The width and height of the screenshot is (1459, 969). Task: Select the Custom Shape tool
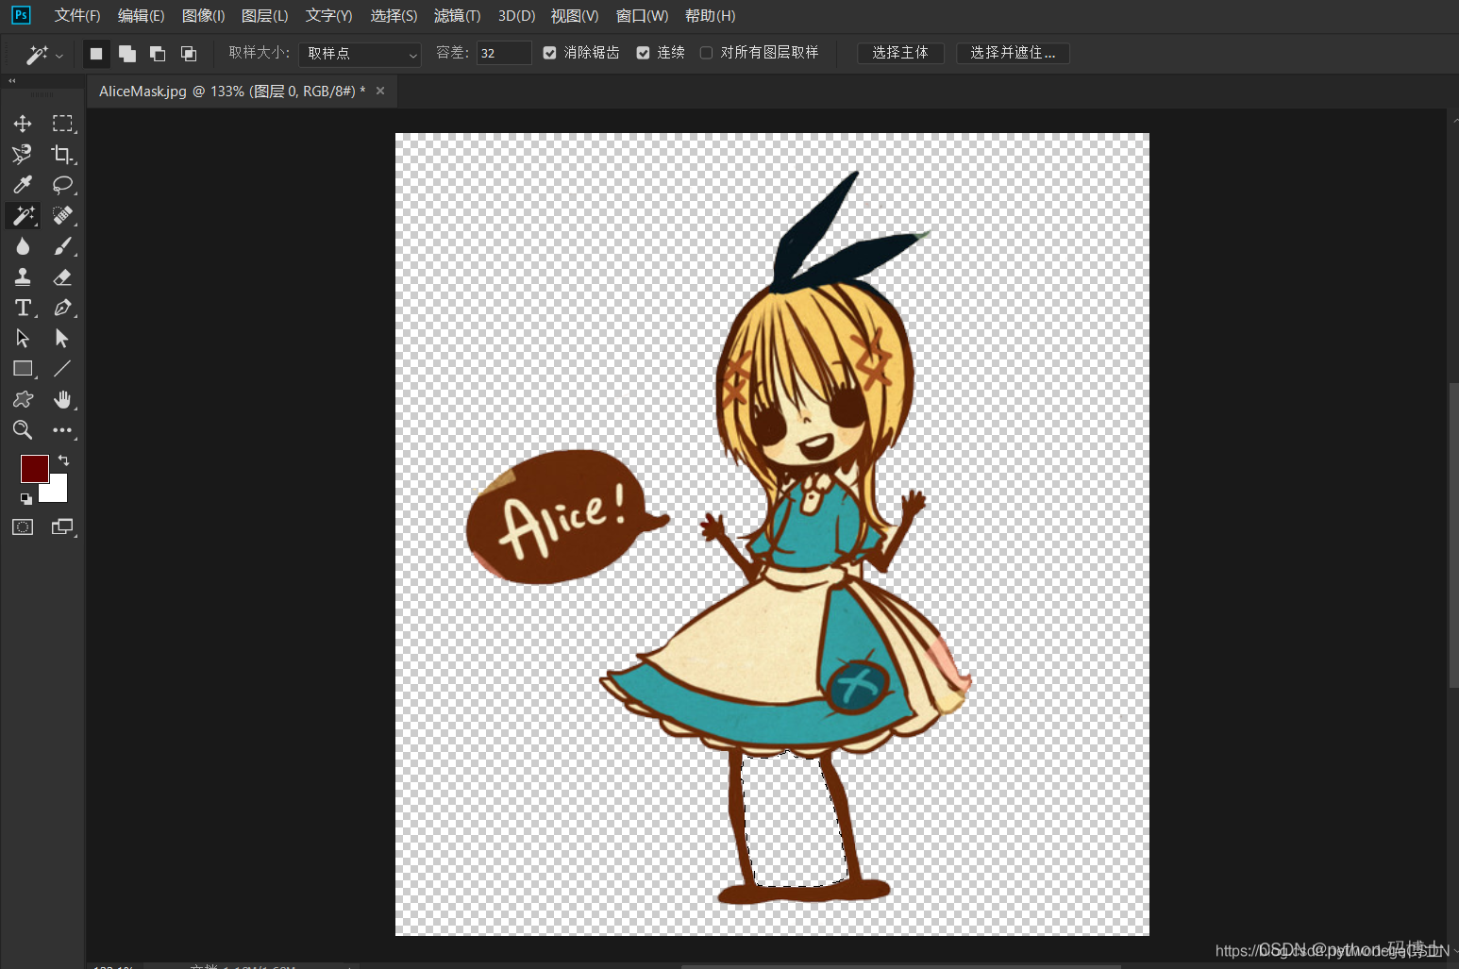click(x=23, y=399)
